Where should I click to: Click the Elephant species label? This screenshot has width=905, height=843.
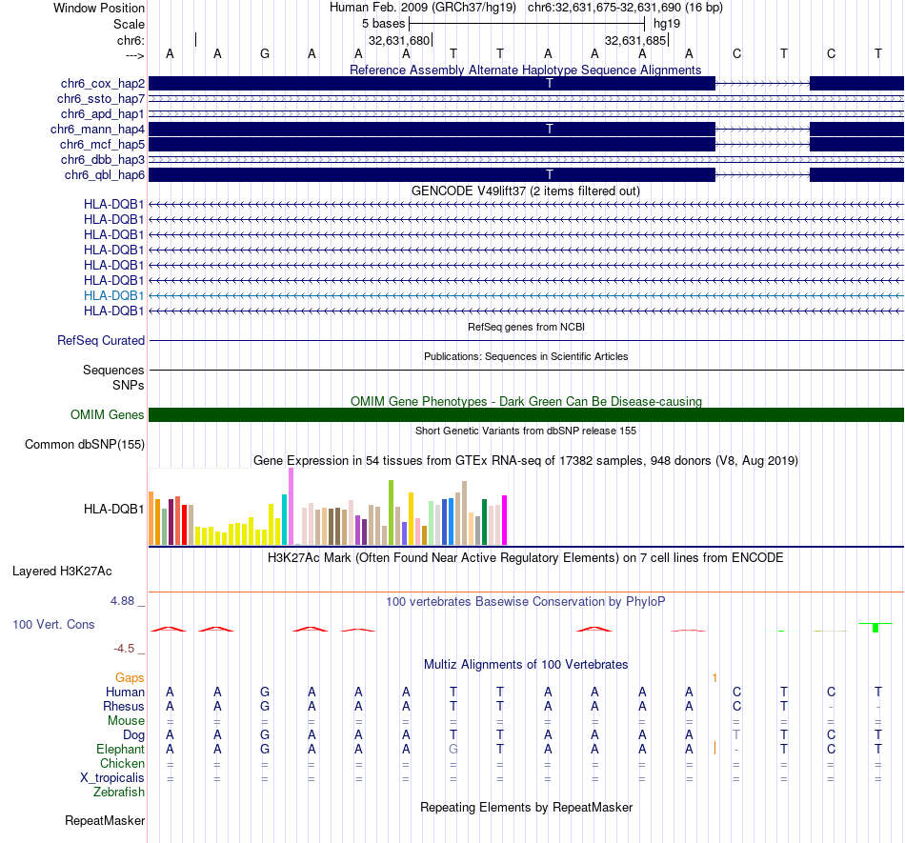coord(121,749)
